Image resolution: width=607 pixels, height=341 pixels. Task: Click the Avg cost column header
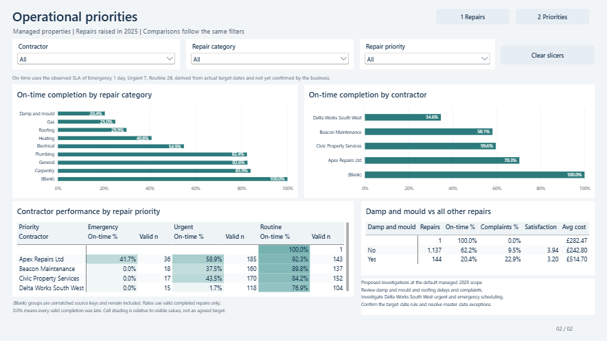coord(574,227)
